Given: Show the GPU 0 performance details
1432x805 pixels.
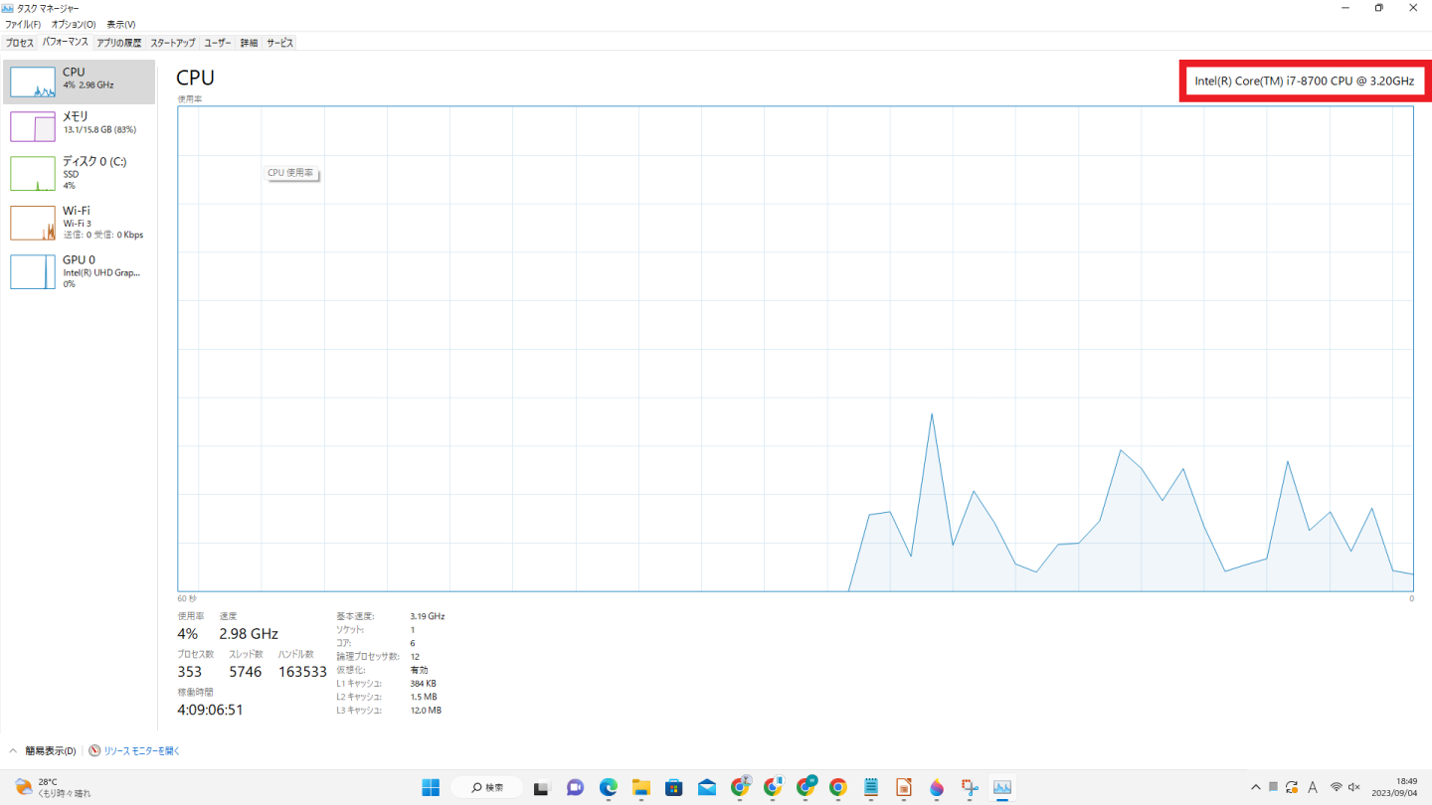Looking at the screenshot, I should click(x=79, y=271).
